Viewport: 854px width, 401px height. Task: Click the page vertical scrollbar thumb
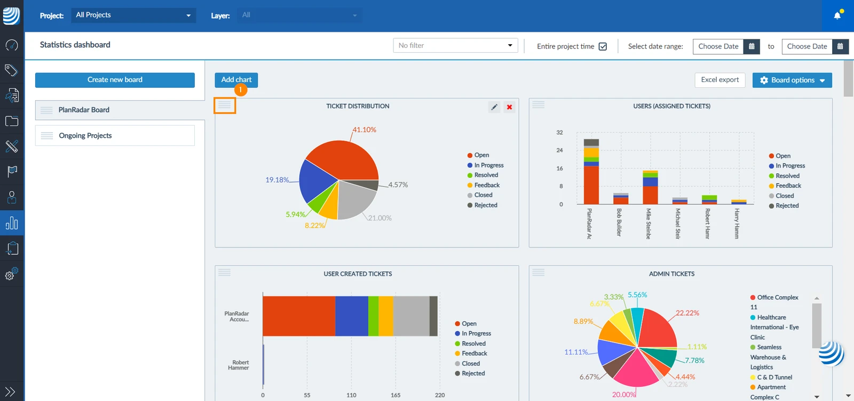click(x=849, y=78)
